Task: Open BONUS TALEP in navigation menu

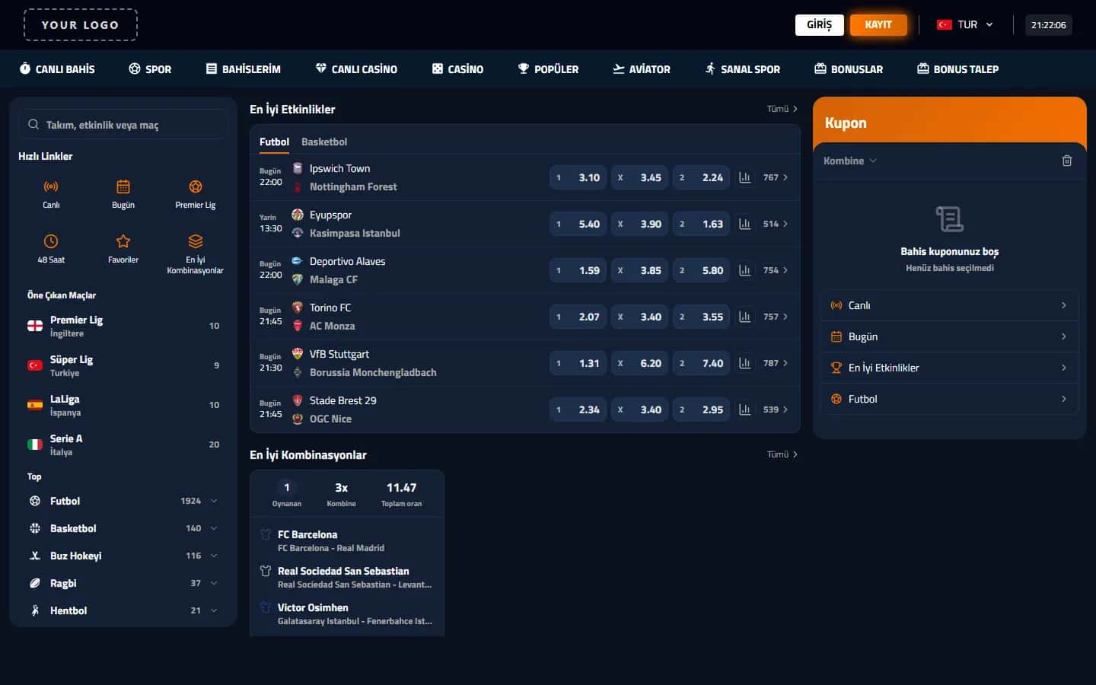Action: (958, 69)
